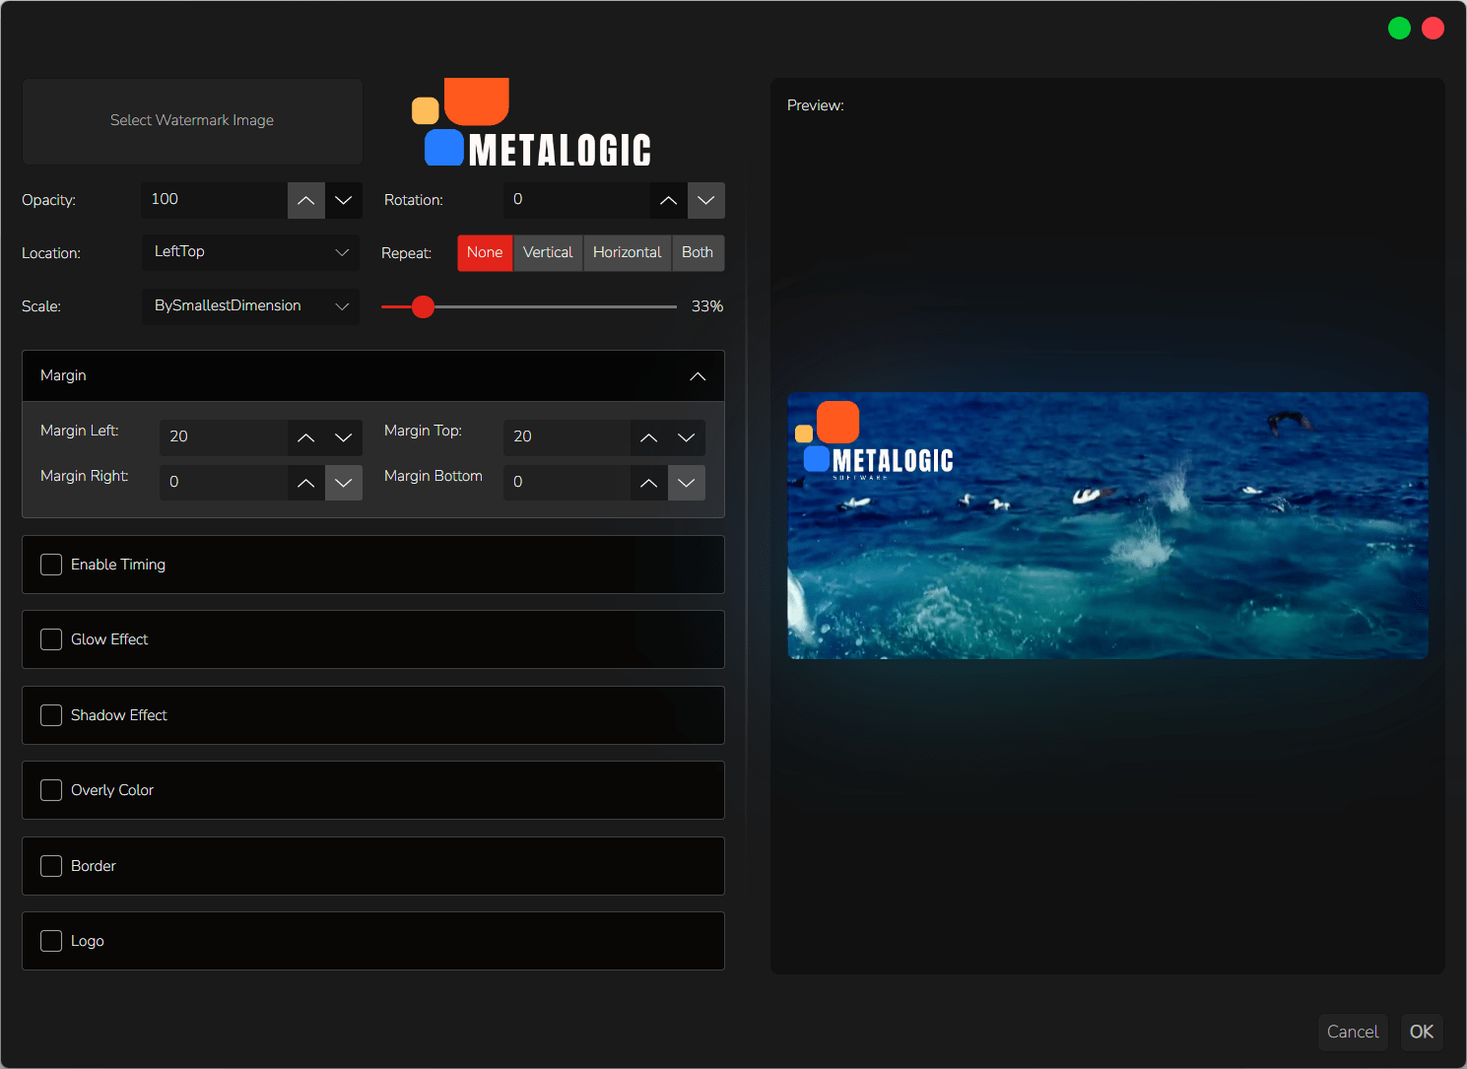
Task: Select Vertical repeat mode
Action: pos(548,253)
